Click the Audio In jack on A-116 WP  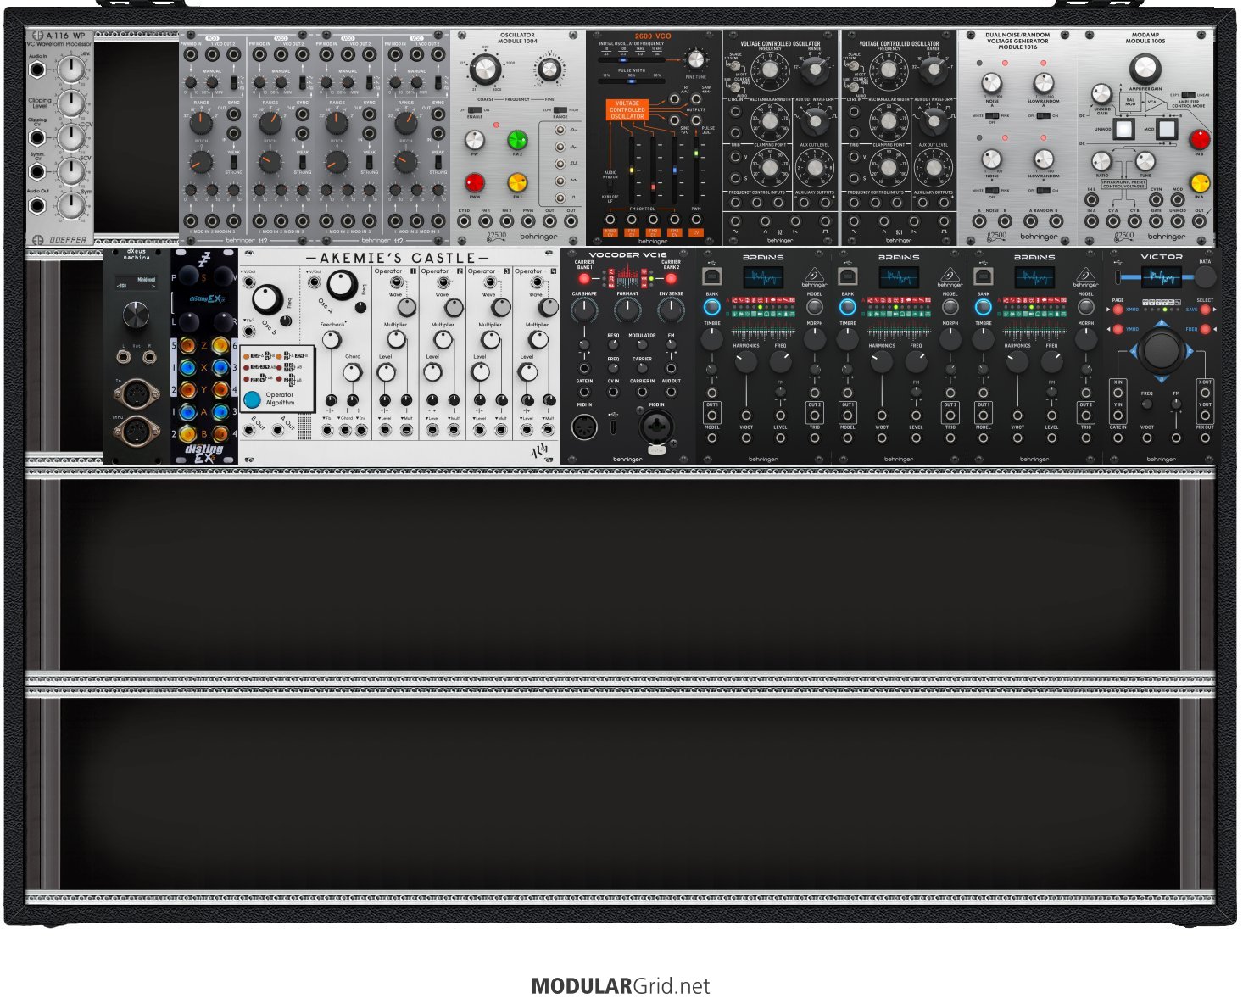click(x=37, y=70)
